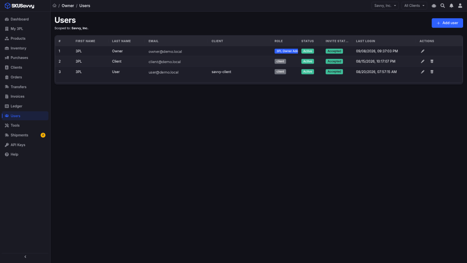Edit the user@demo.local user
The width and height of the screenshot is (467, 263).
[422, 72]
